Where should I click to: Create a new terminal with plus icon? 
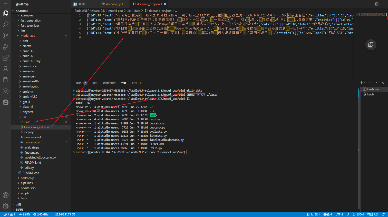[361, 83]
